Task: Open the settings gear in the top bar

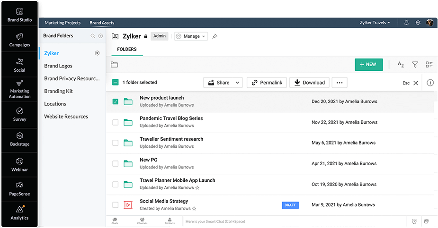Action: click(x=418, y=23)
